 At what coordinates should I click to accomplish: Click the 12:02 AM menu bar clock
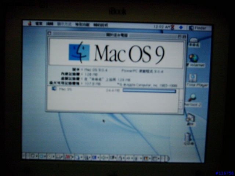click(162, 27)
